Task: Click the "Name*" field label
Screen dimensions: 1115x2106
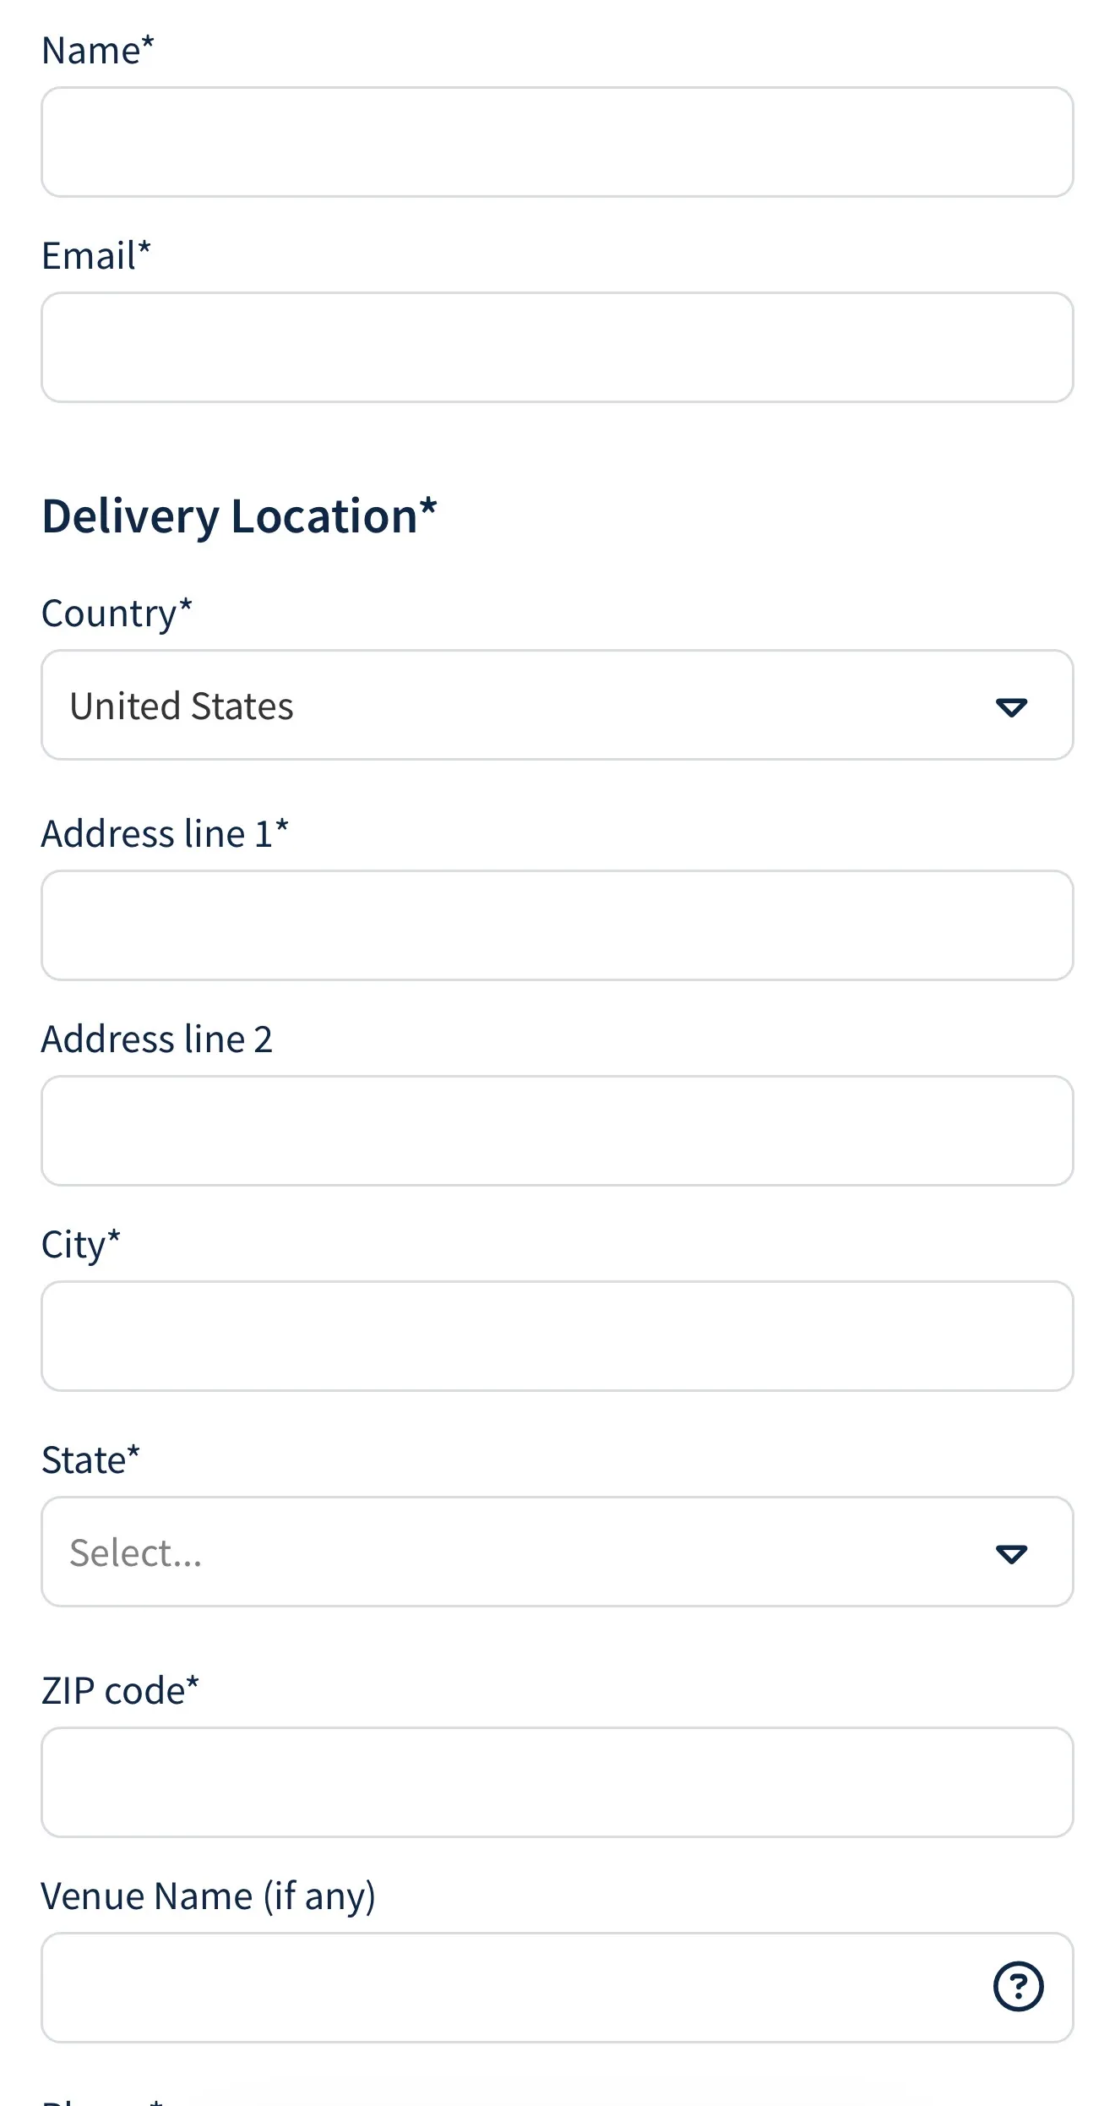Action: point(98,51)
